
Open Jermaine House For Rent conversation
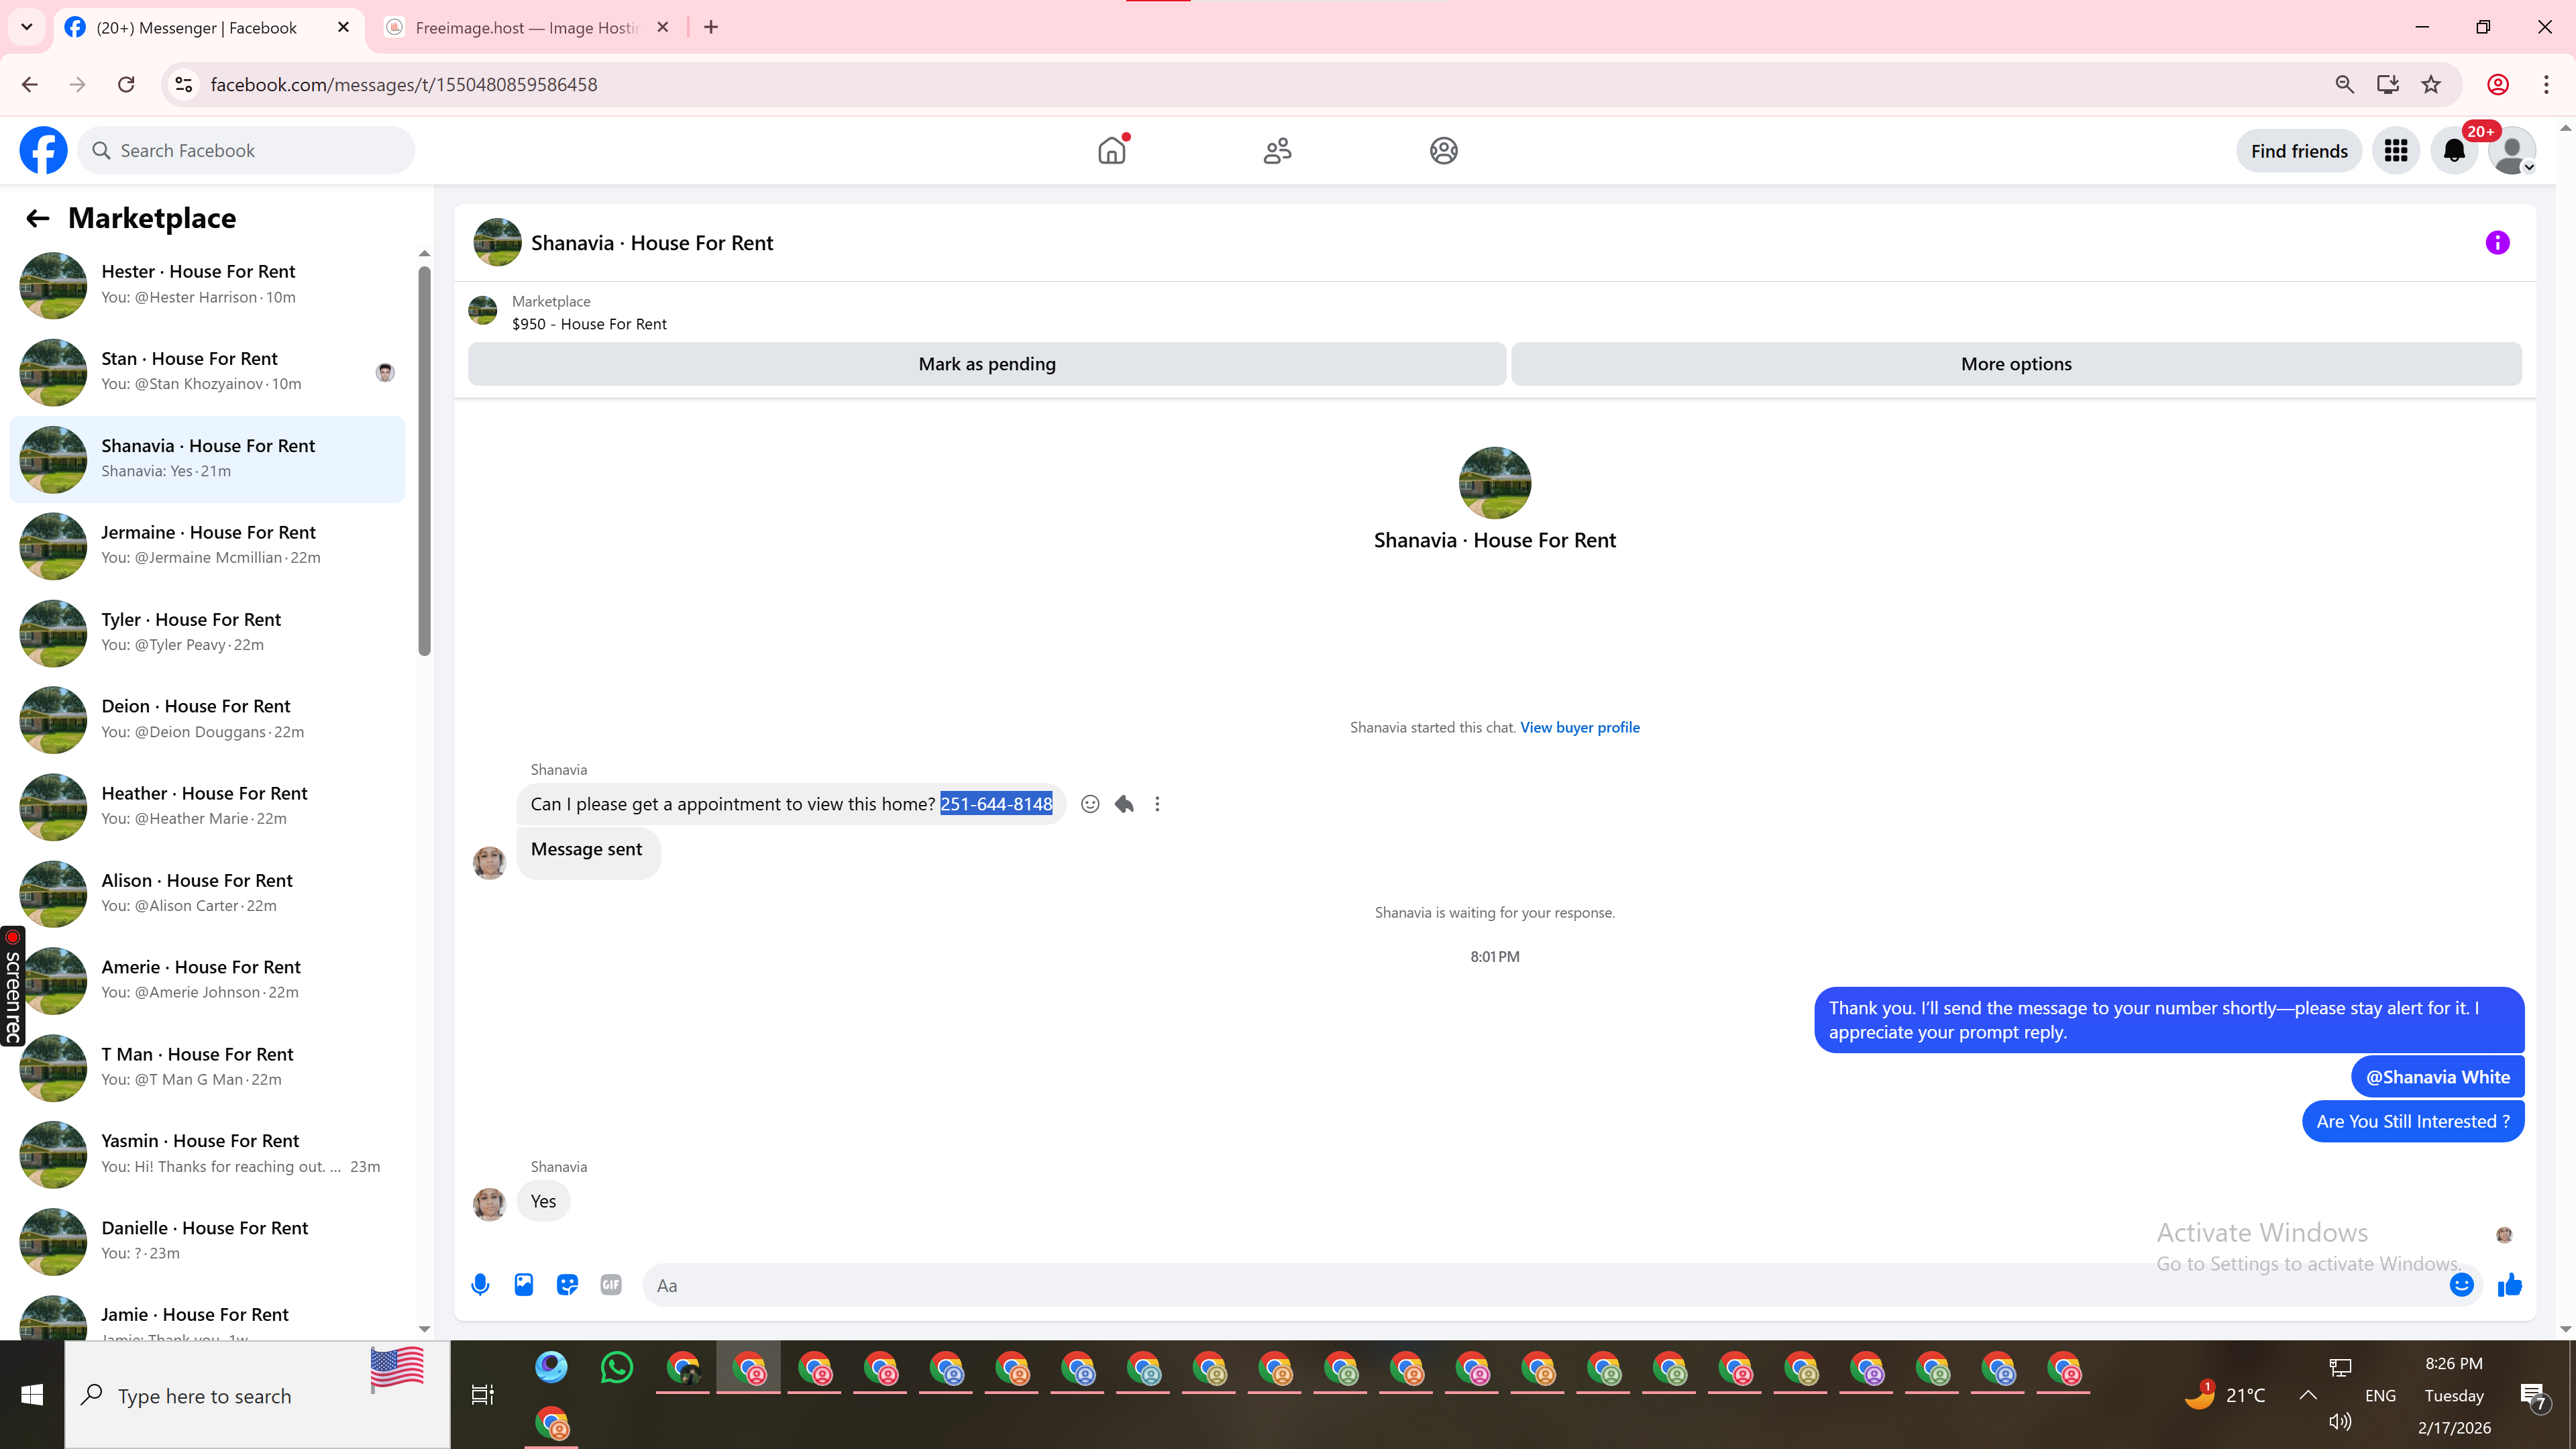point(208,545)
